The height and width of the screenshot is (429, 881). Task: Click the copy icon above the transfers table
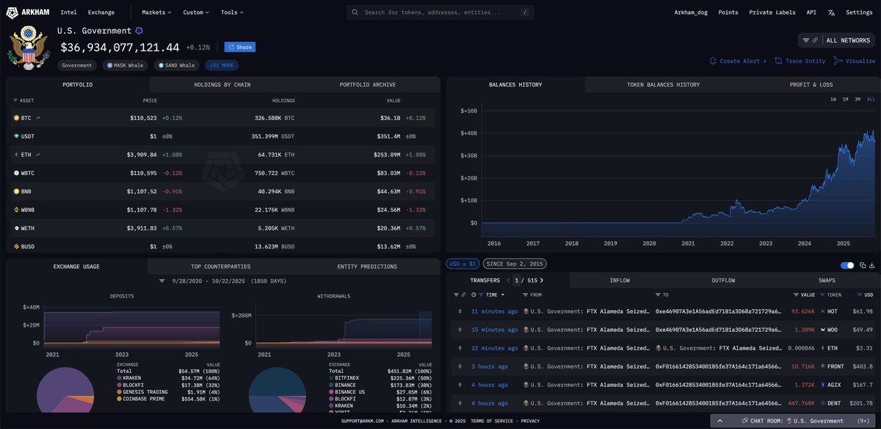pos(861,265)
